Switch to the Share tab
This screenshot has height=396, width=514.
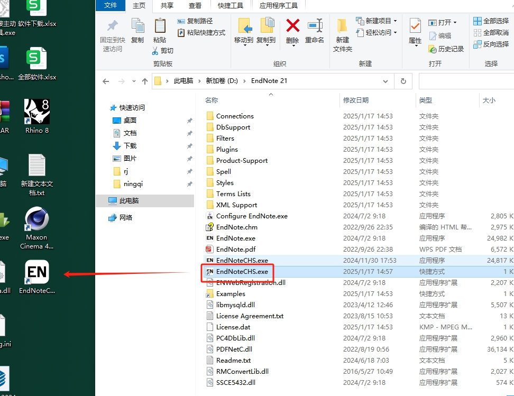pos(167,6)
